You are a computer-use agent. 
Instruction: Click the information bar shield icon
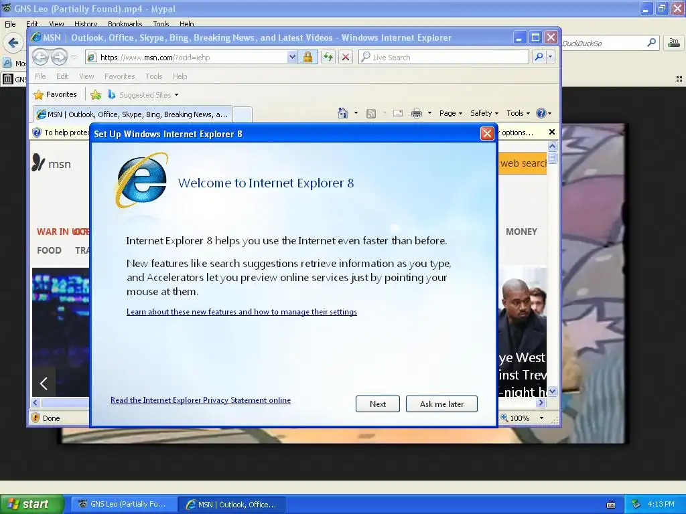point(37,133)
